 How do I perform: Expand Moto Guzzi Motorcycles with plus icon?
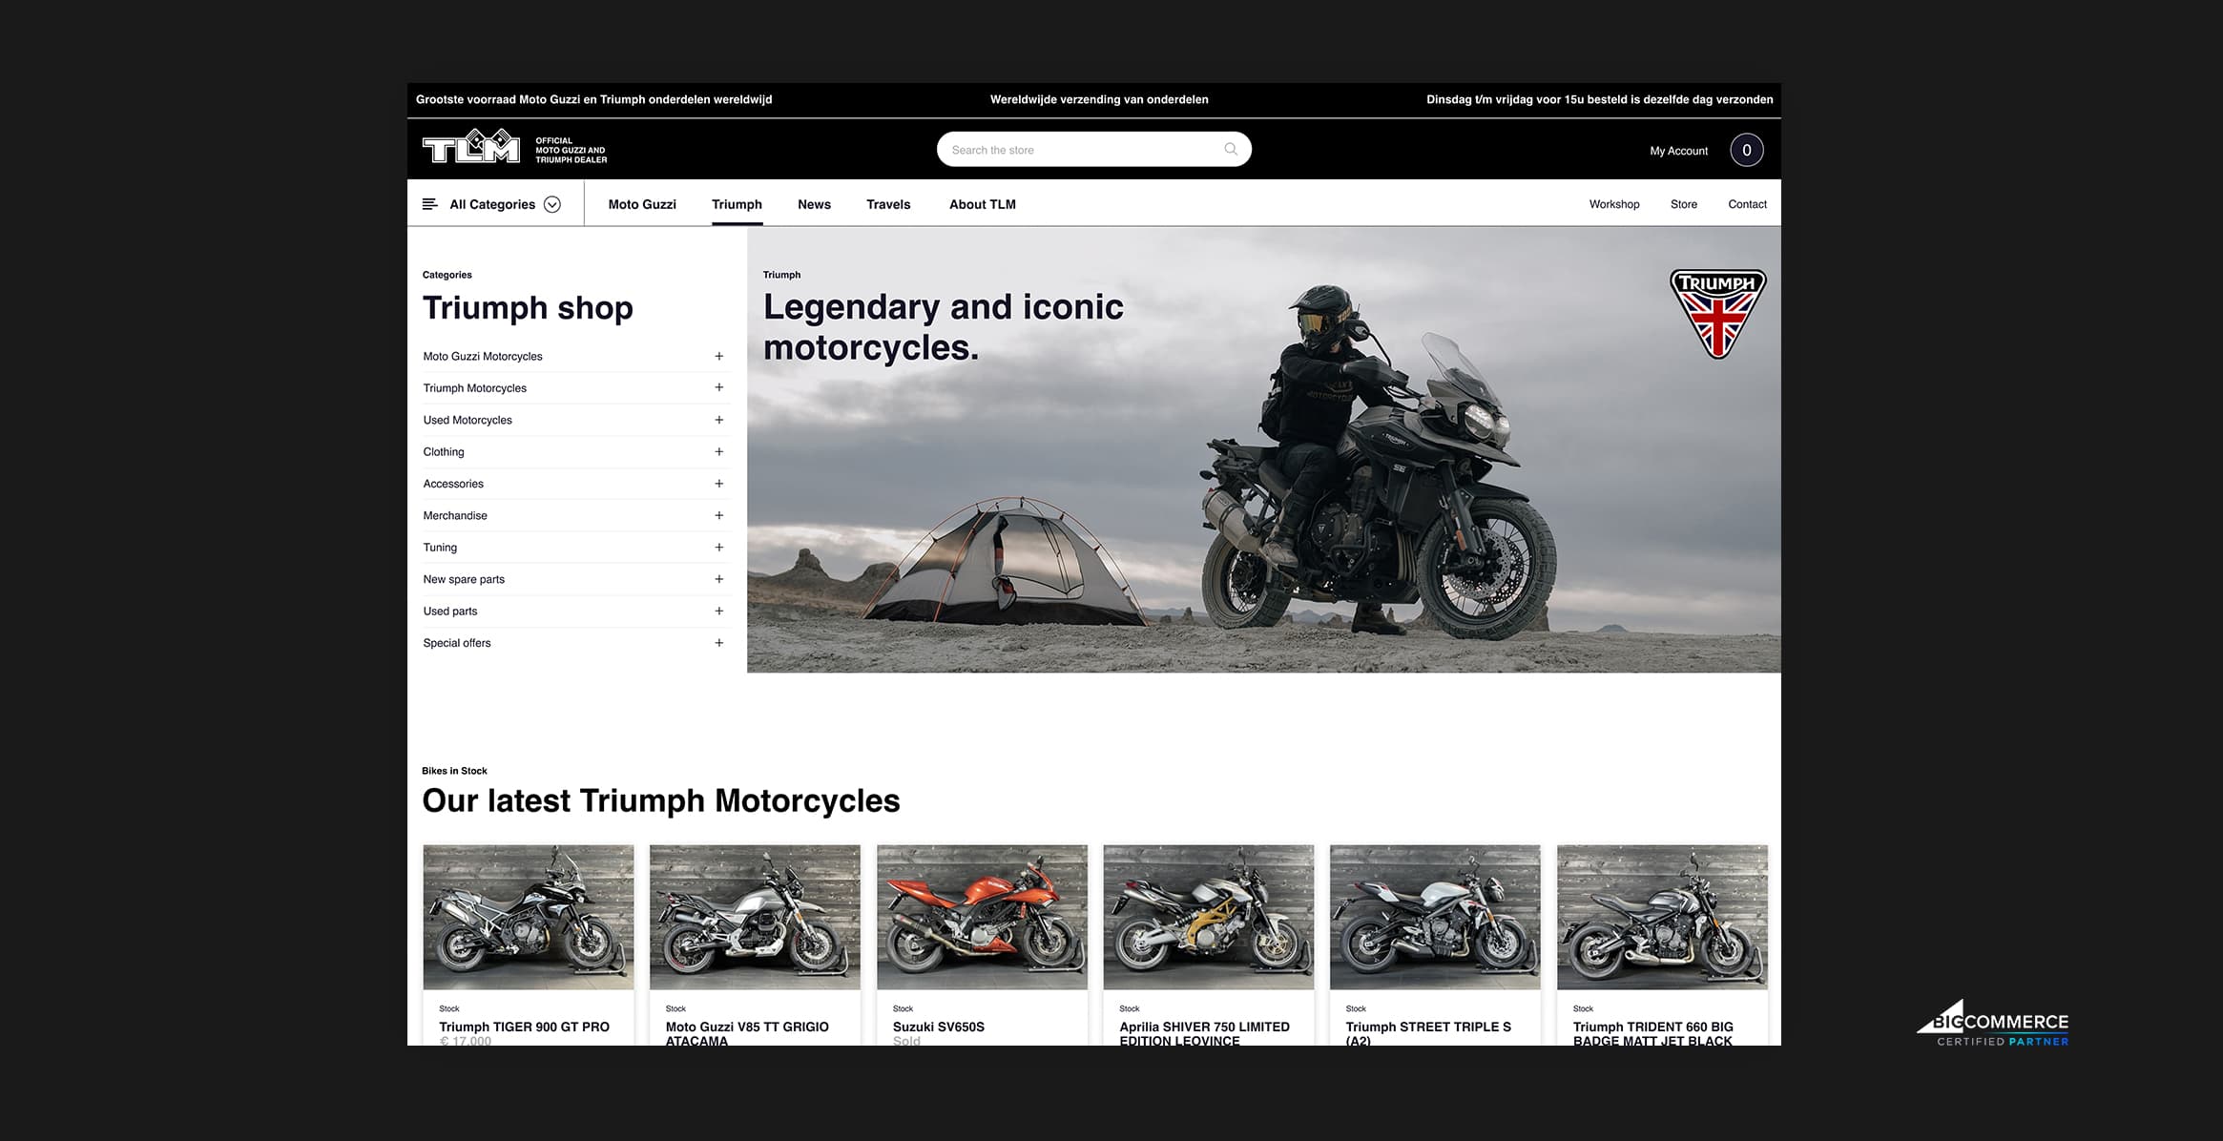pyautogui.click(x=718, y=356)
